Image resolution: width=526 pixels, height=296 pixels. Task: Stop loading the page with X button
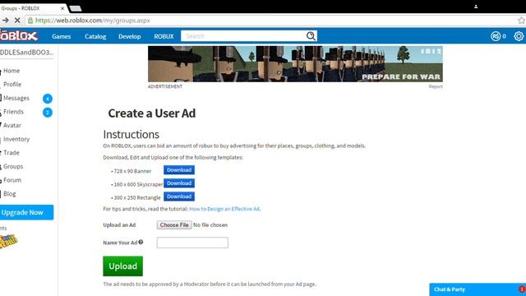[x=17, y=21]
